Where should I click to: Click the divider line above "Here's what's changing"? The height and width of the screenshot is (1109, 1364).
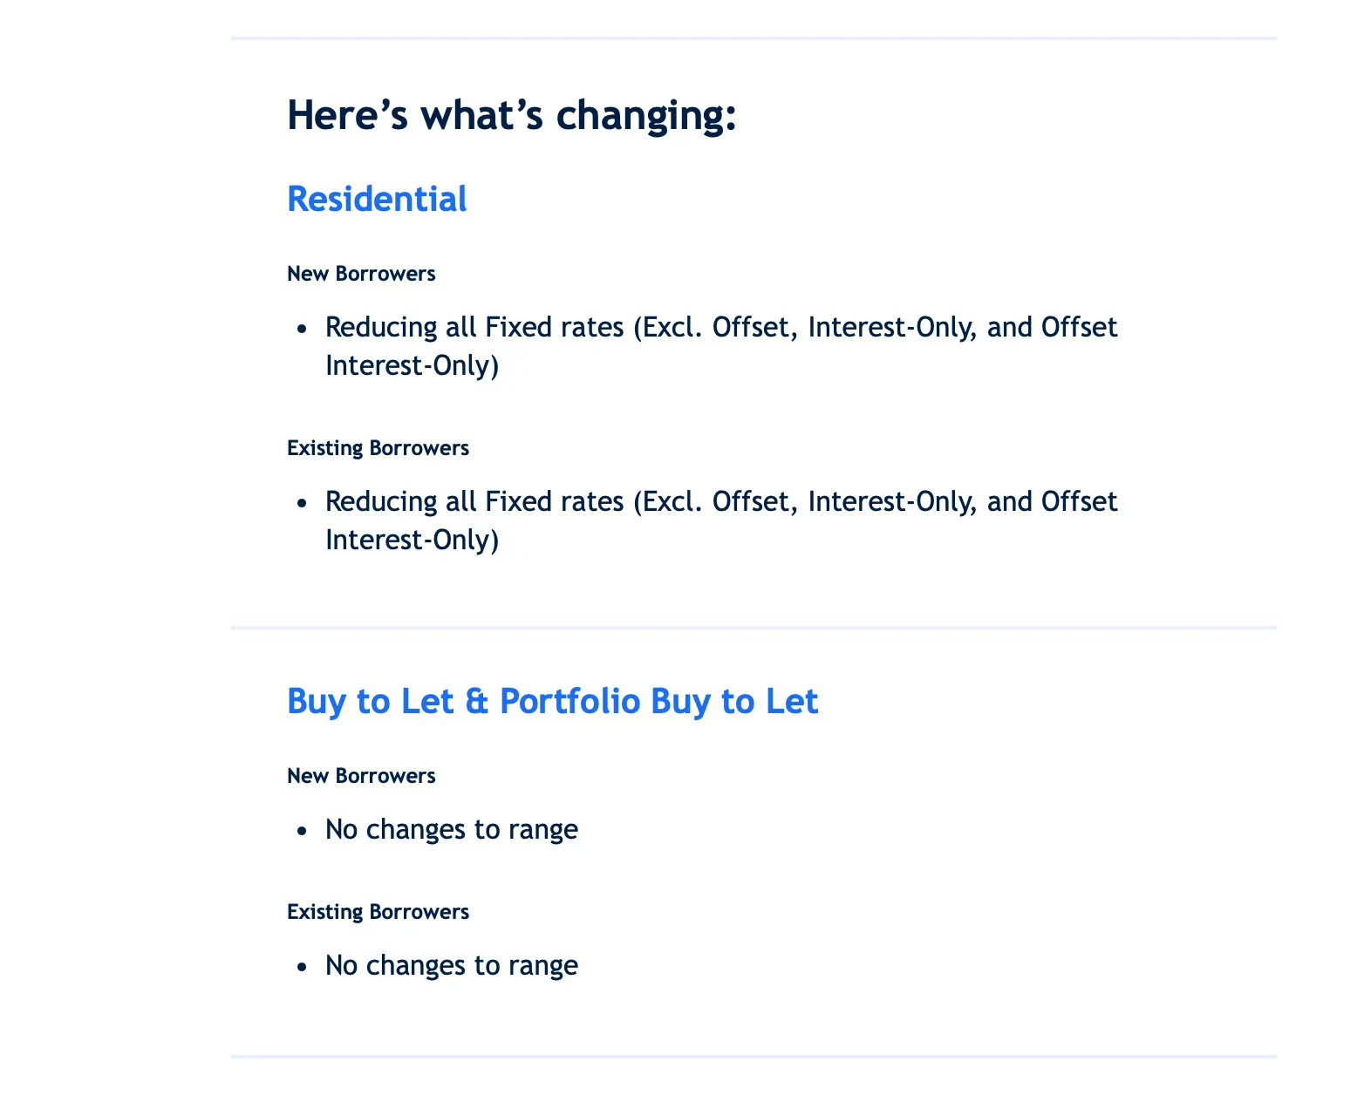coord(754,38)
